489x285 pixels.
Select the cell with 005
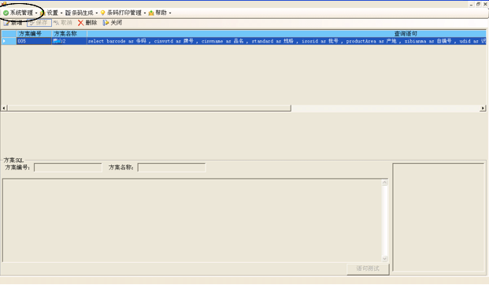point(34,41)
